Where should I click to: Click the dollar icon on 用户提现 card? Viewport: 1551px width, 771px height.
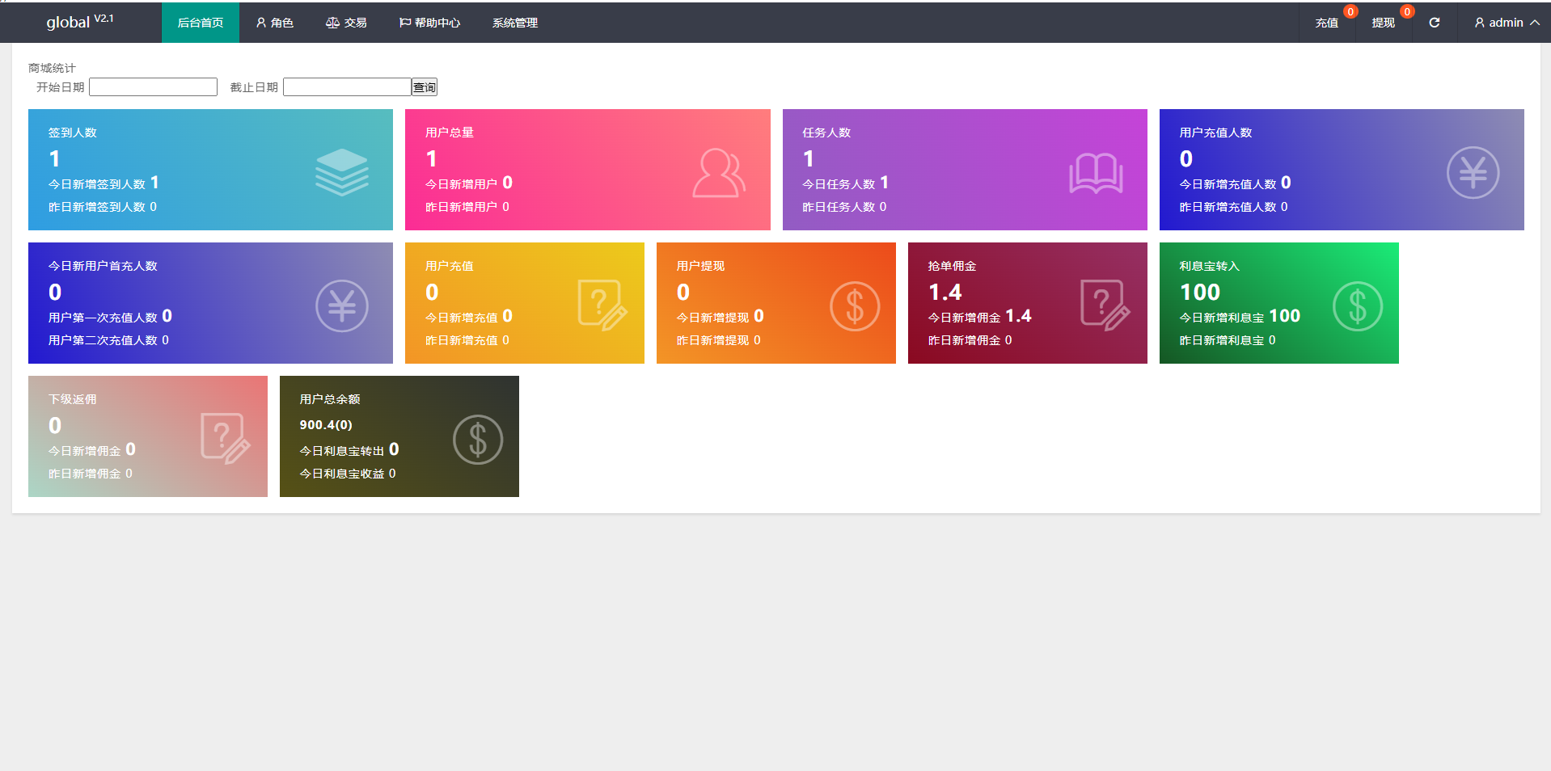(854, 306)
